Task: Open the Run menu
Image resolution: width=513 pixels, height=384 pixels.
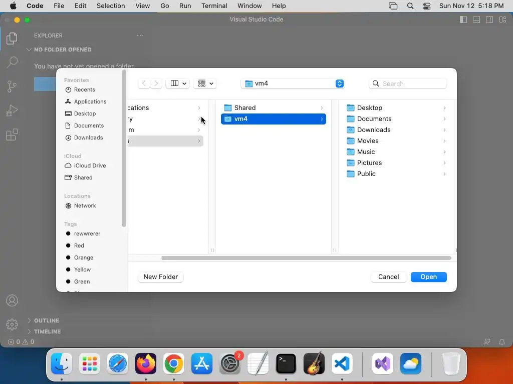Action: click(x=185, y=6)
